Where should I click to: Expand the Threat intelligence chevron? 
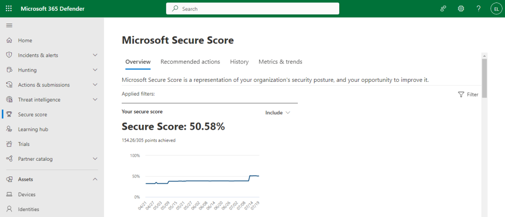pyautogui.click(x=95, y=100)
